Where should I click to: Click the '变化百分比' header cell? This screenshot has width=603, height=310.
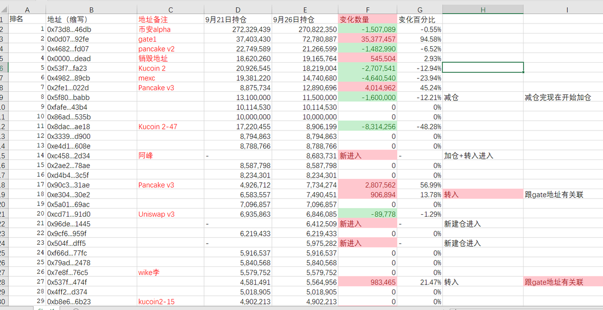pyautogui.click(x=420, y=19)
